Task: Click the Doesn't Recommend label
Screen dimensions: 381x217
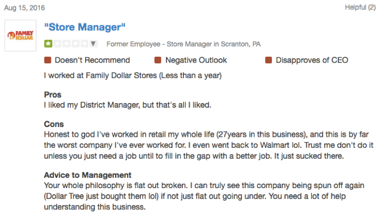Action: tap(92, 60)
